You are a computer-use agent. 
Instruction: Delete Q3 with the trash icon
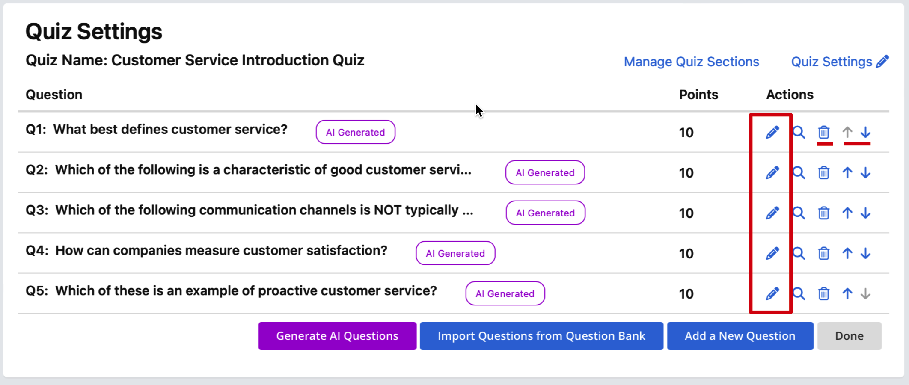coord(824,213)
